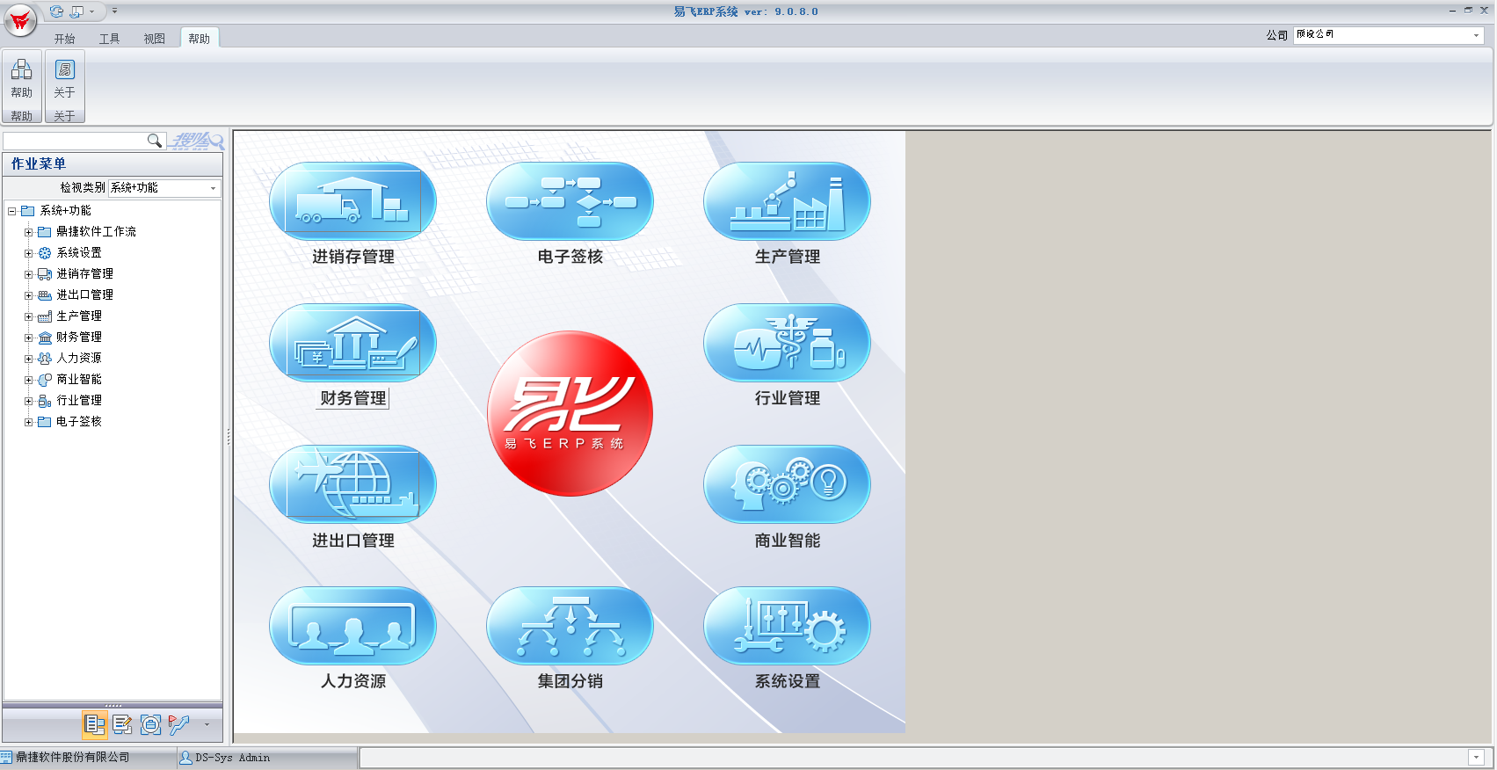Screen dimensions: 1497x770
Task: Switch to the 开始 ribbon tab
Action: 64,39
